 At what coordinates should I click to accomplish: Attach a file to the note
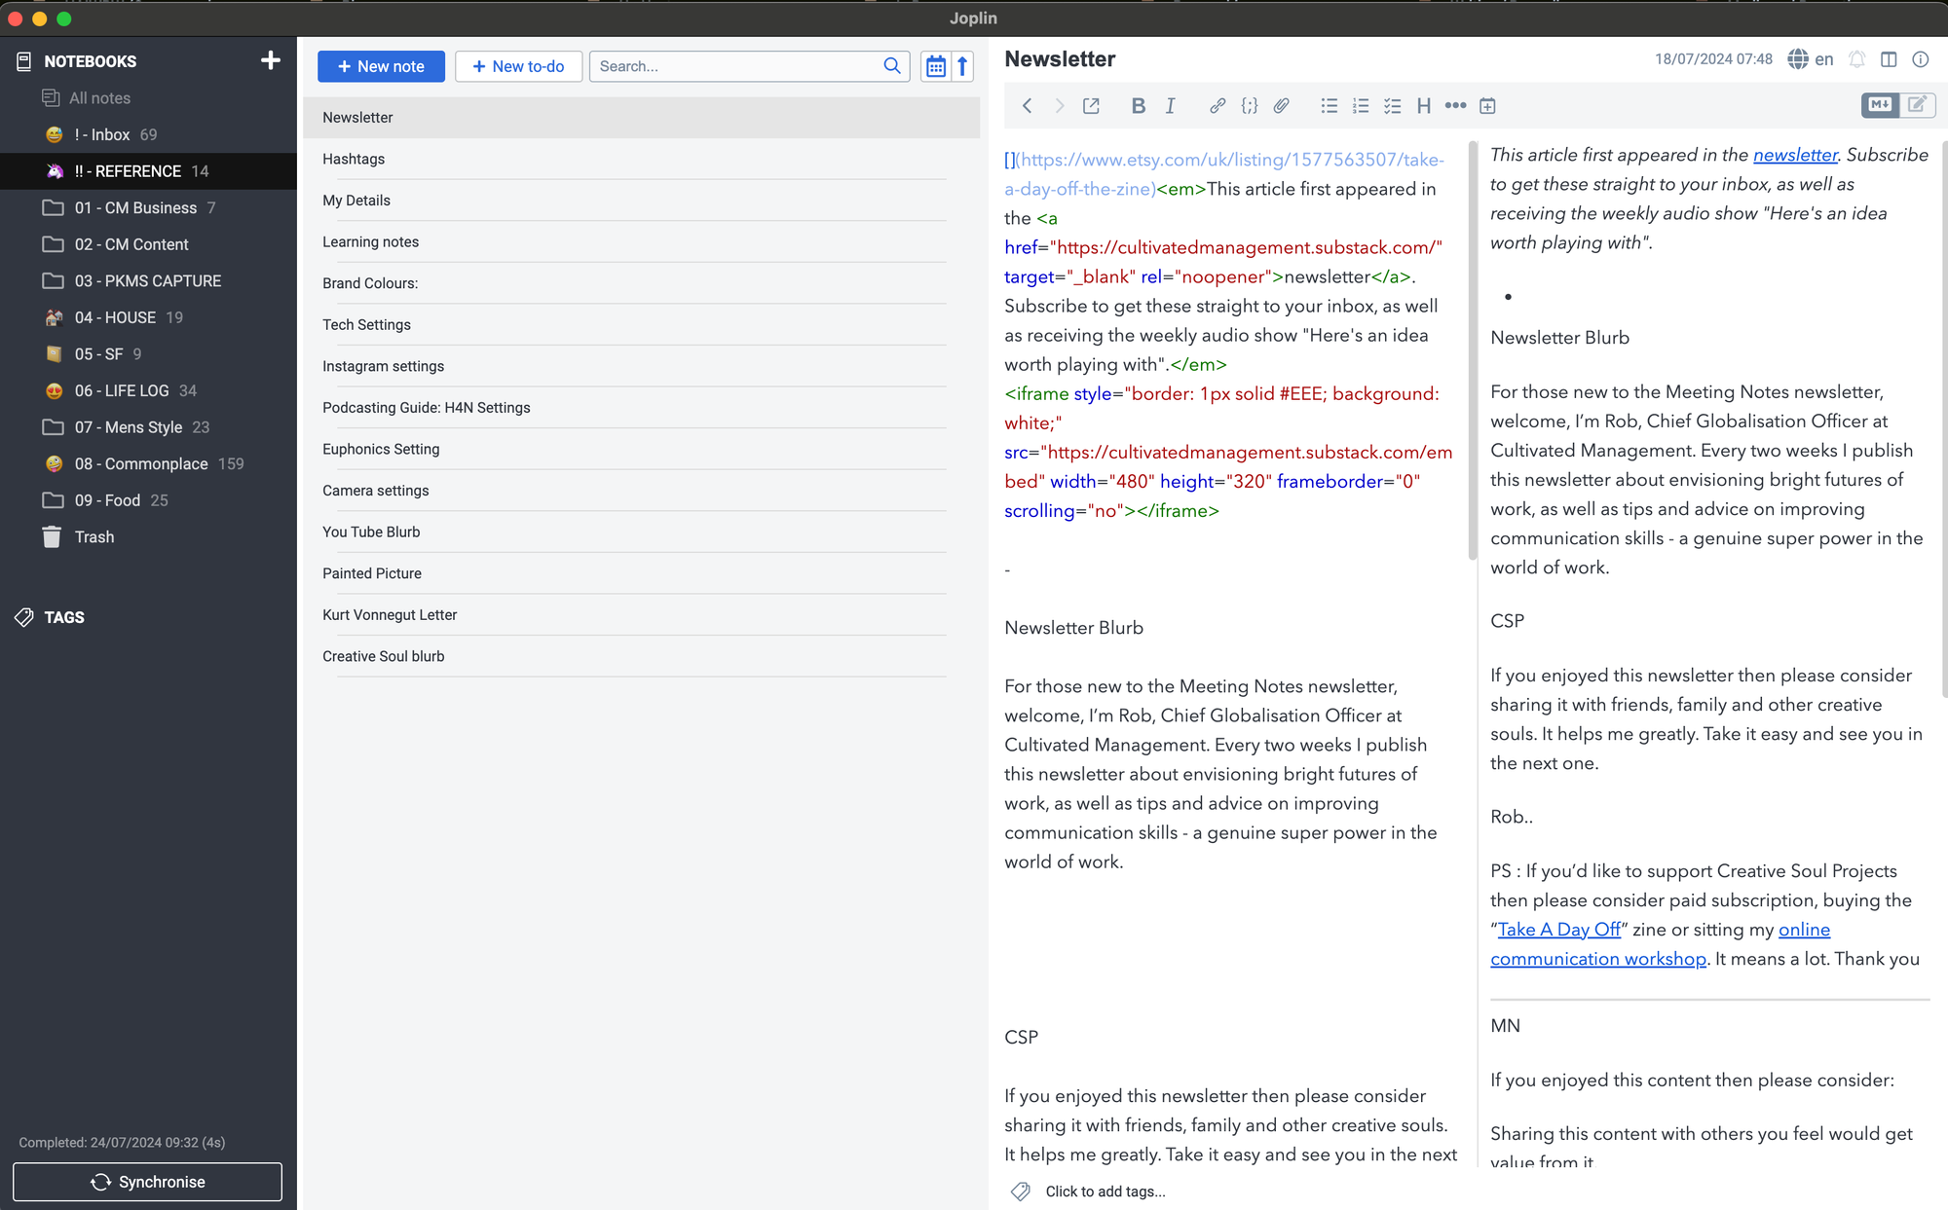pyautogui.click(x=1281, y=105)
